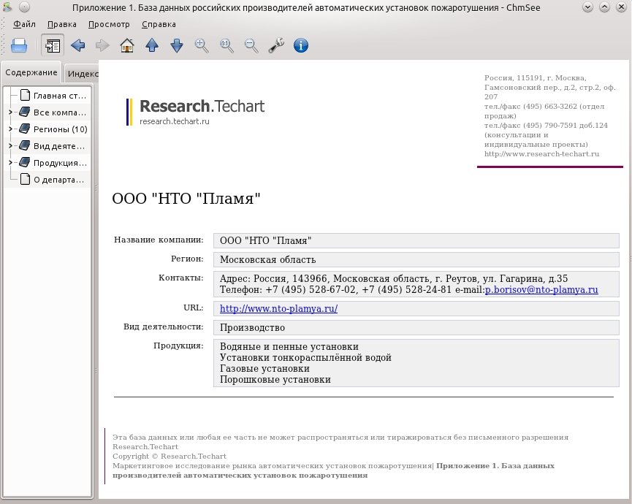Open the Файл menu
Image resolution: width=632 pixels, height=504 pixels.
24,24
